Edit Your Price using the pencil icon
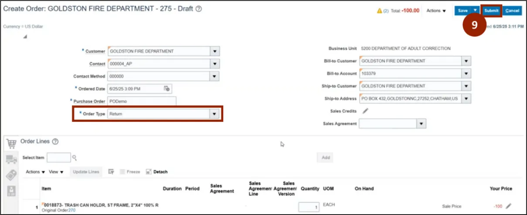527x215 pixels. pyautogui.click(x=508, y=206)
